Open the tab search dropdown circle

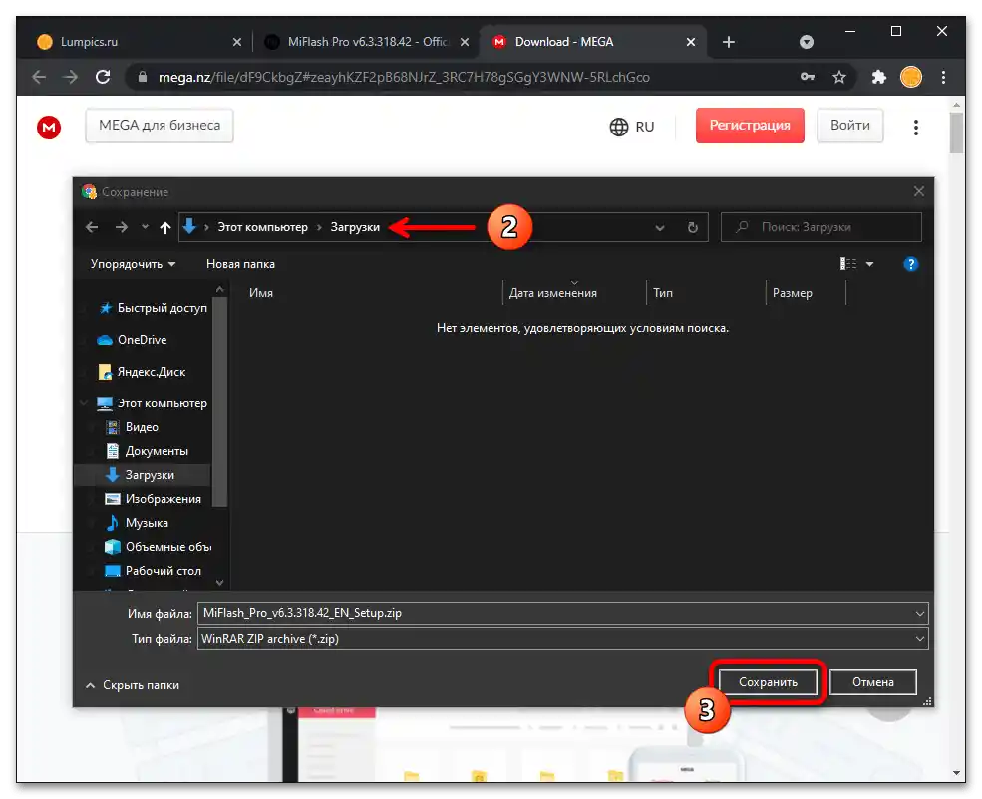tap(807, 42)
